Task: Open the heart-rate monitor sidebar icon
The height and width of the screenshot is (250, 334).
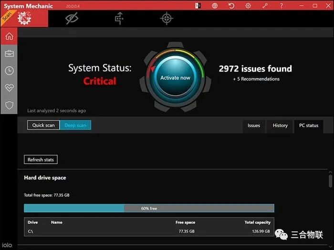Action: pyautogui.click(x=9, y=88)
